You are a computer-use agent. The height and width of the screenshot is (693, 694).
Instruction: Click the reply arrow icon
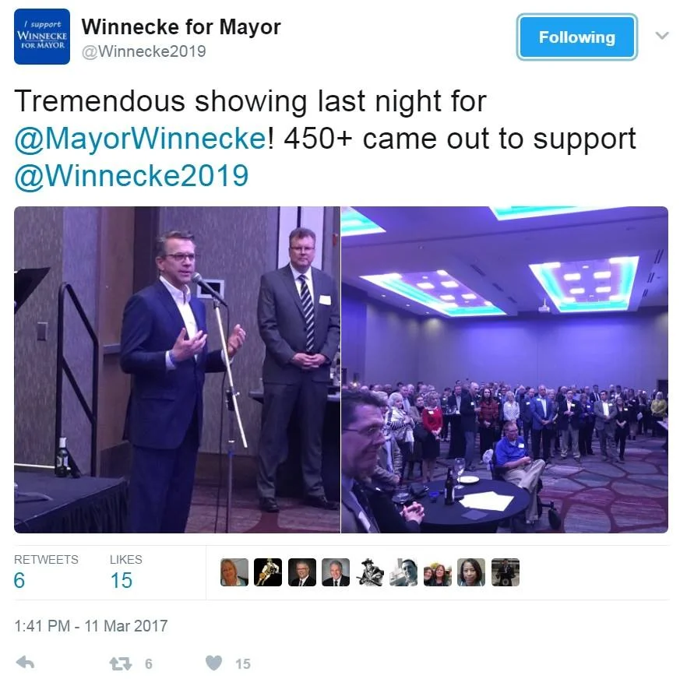pyautogui.click(x=25, y=663)
